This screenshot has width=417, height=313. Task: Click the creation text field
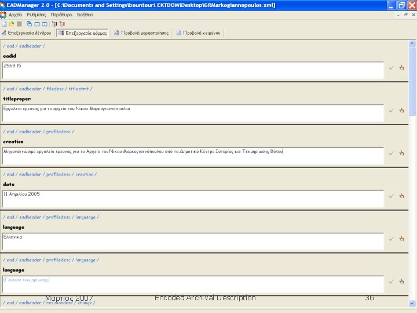point(193,156)
